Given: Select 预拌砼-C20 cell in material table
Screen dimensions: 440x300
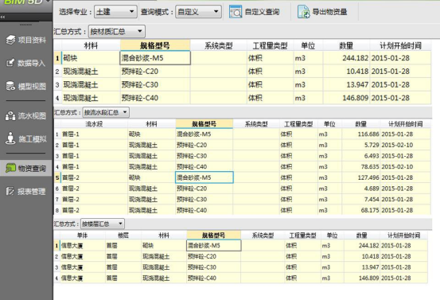Looking at the screenshot, I should [155, 72].
